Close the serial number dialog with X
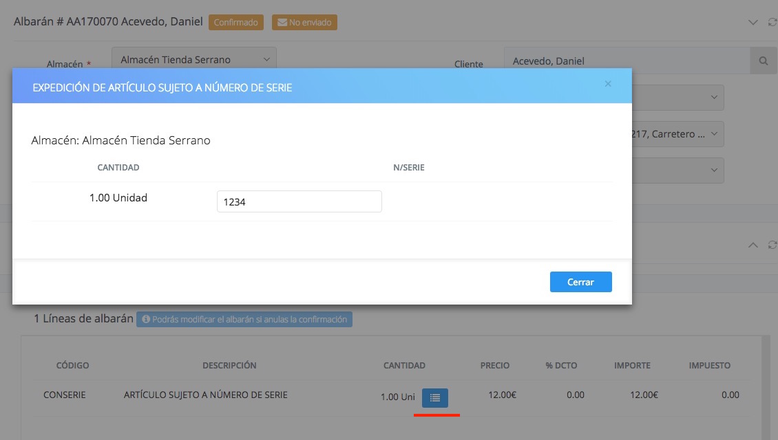 (608, 84)
